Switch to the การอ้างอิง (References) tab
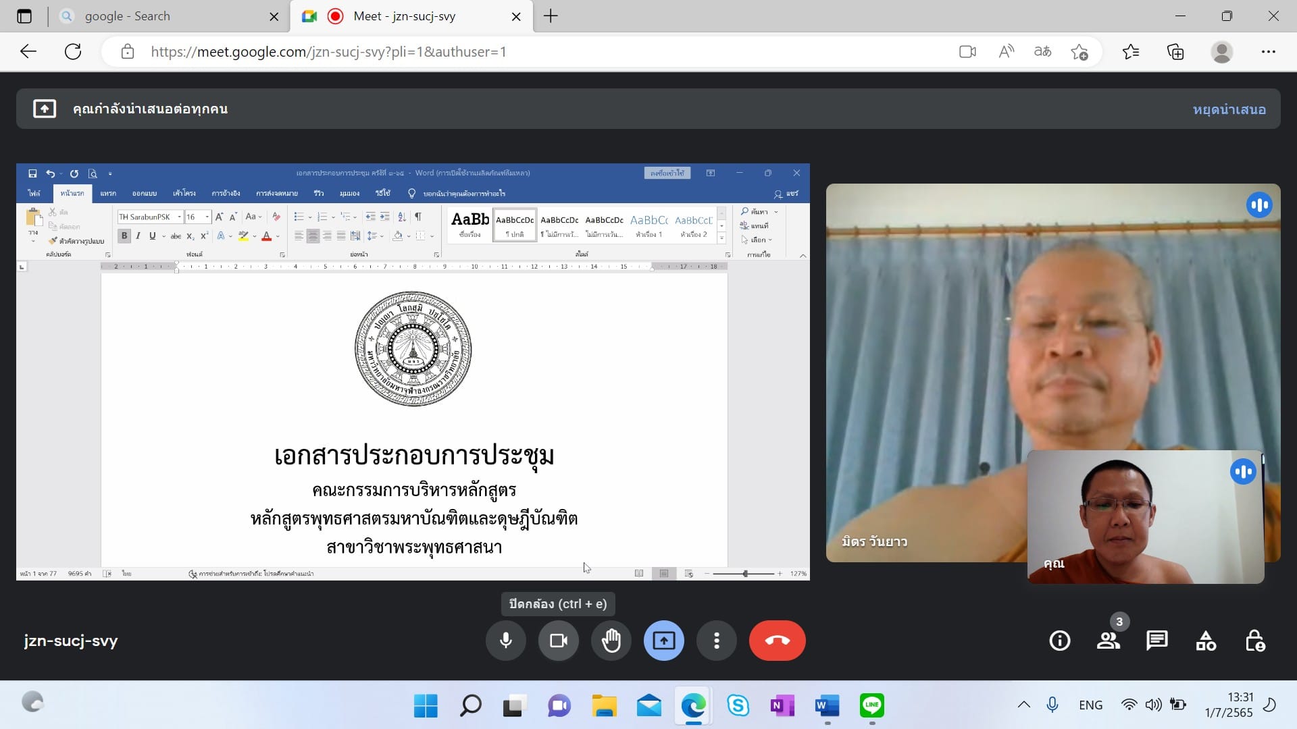The width and height of the screenshot is (1297, 729). 226,194
